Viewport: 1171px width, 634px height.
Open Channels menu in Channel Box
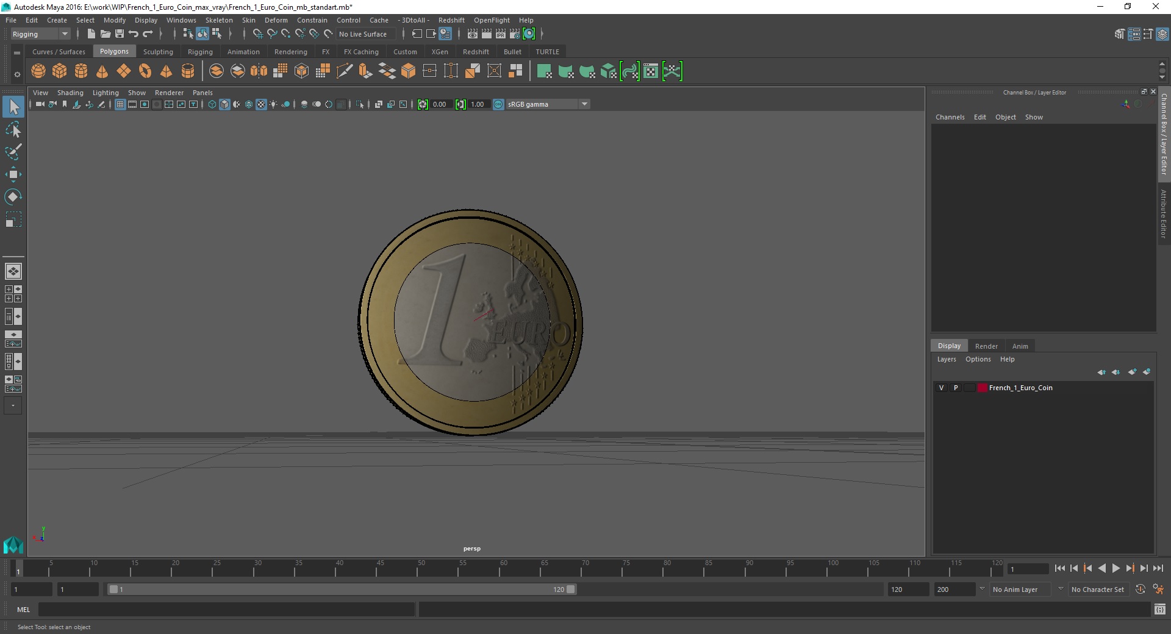point(950,117)
